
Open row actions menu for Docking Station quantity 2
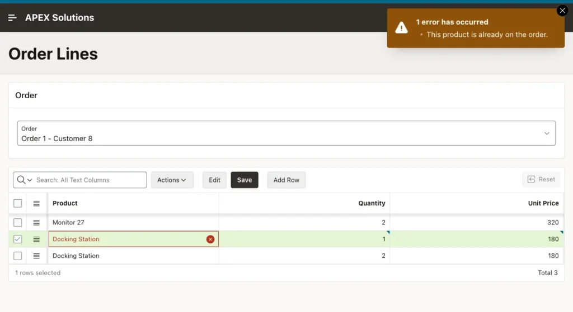coord(36,256)
